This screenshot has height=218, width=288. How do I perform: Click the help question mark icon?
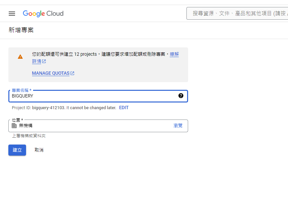pyautogui.click(x=181, y=95)
